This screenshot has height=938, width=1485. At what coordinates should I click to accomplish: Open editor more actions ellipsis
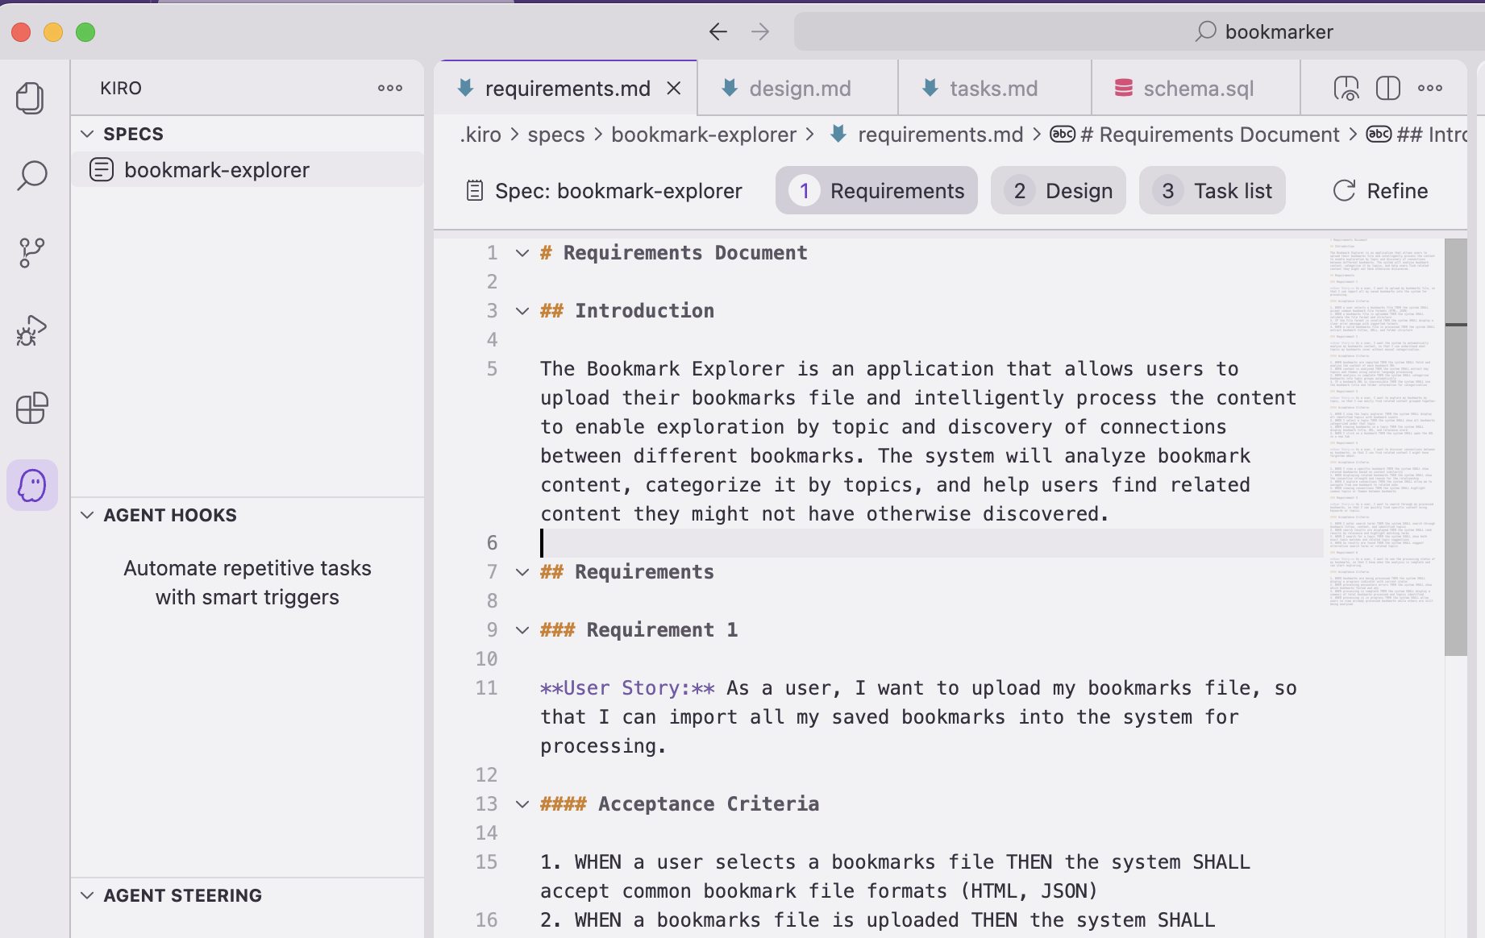1430,88
